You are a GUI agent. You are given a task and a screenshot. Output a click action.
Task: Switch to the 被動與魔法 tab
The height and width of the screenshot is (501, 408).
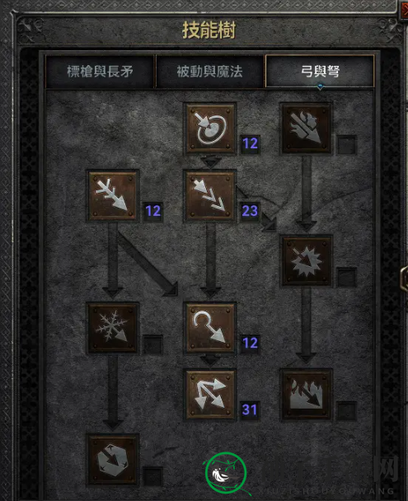tap(210, 71)
